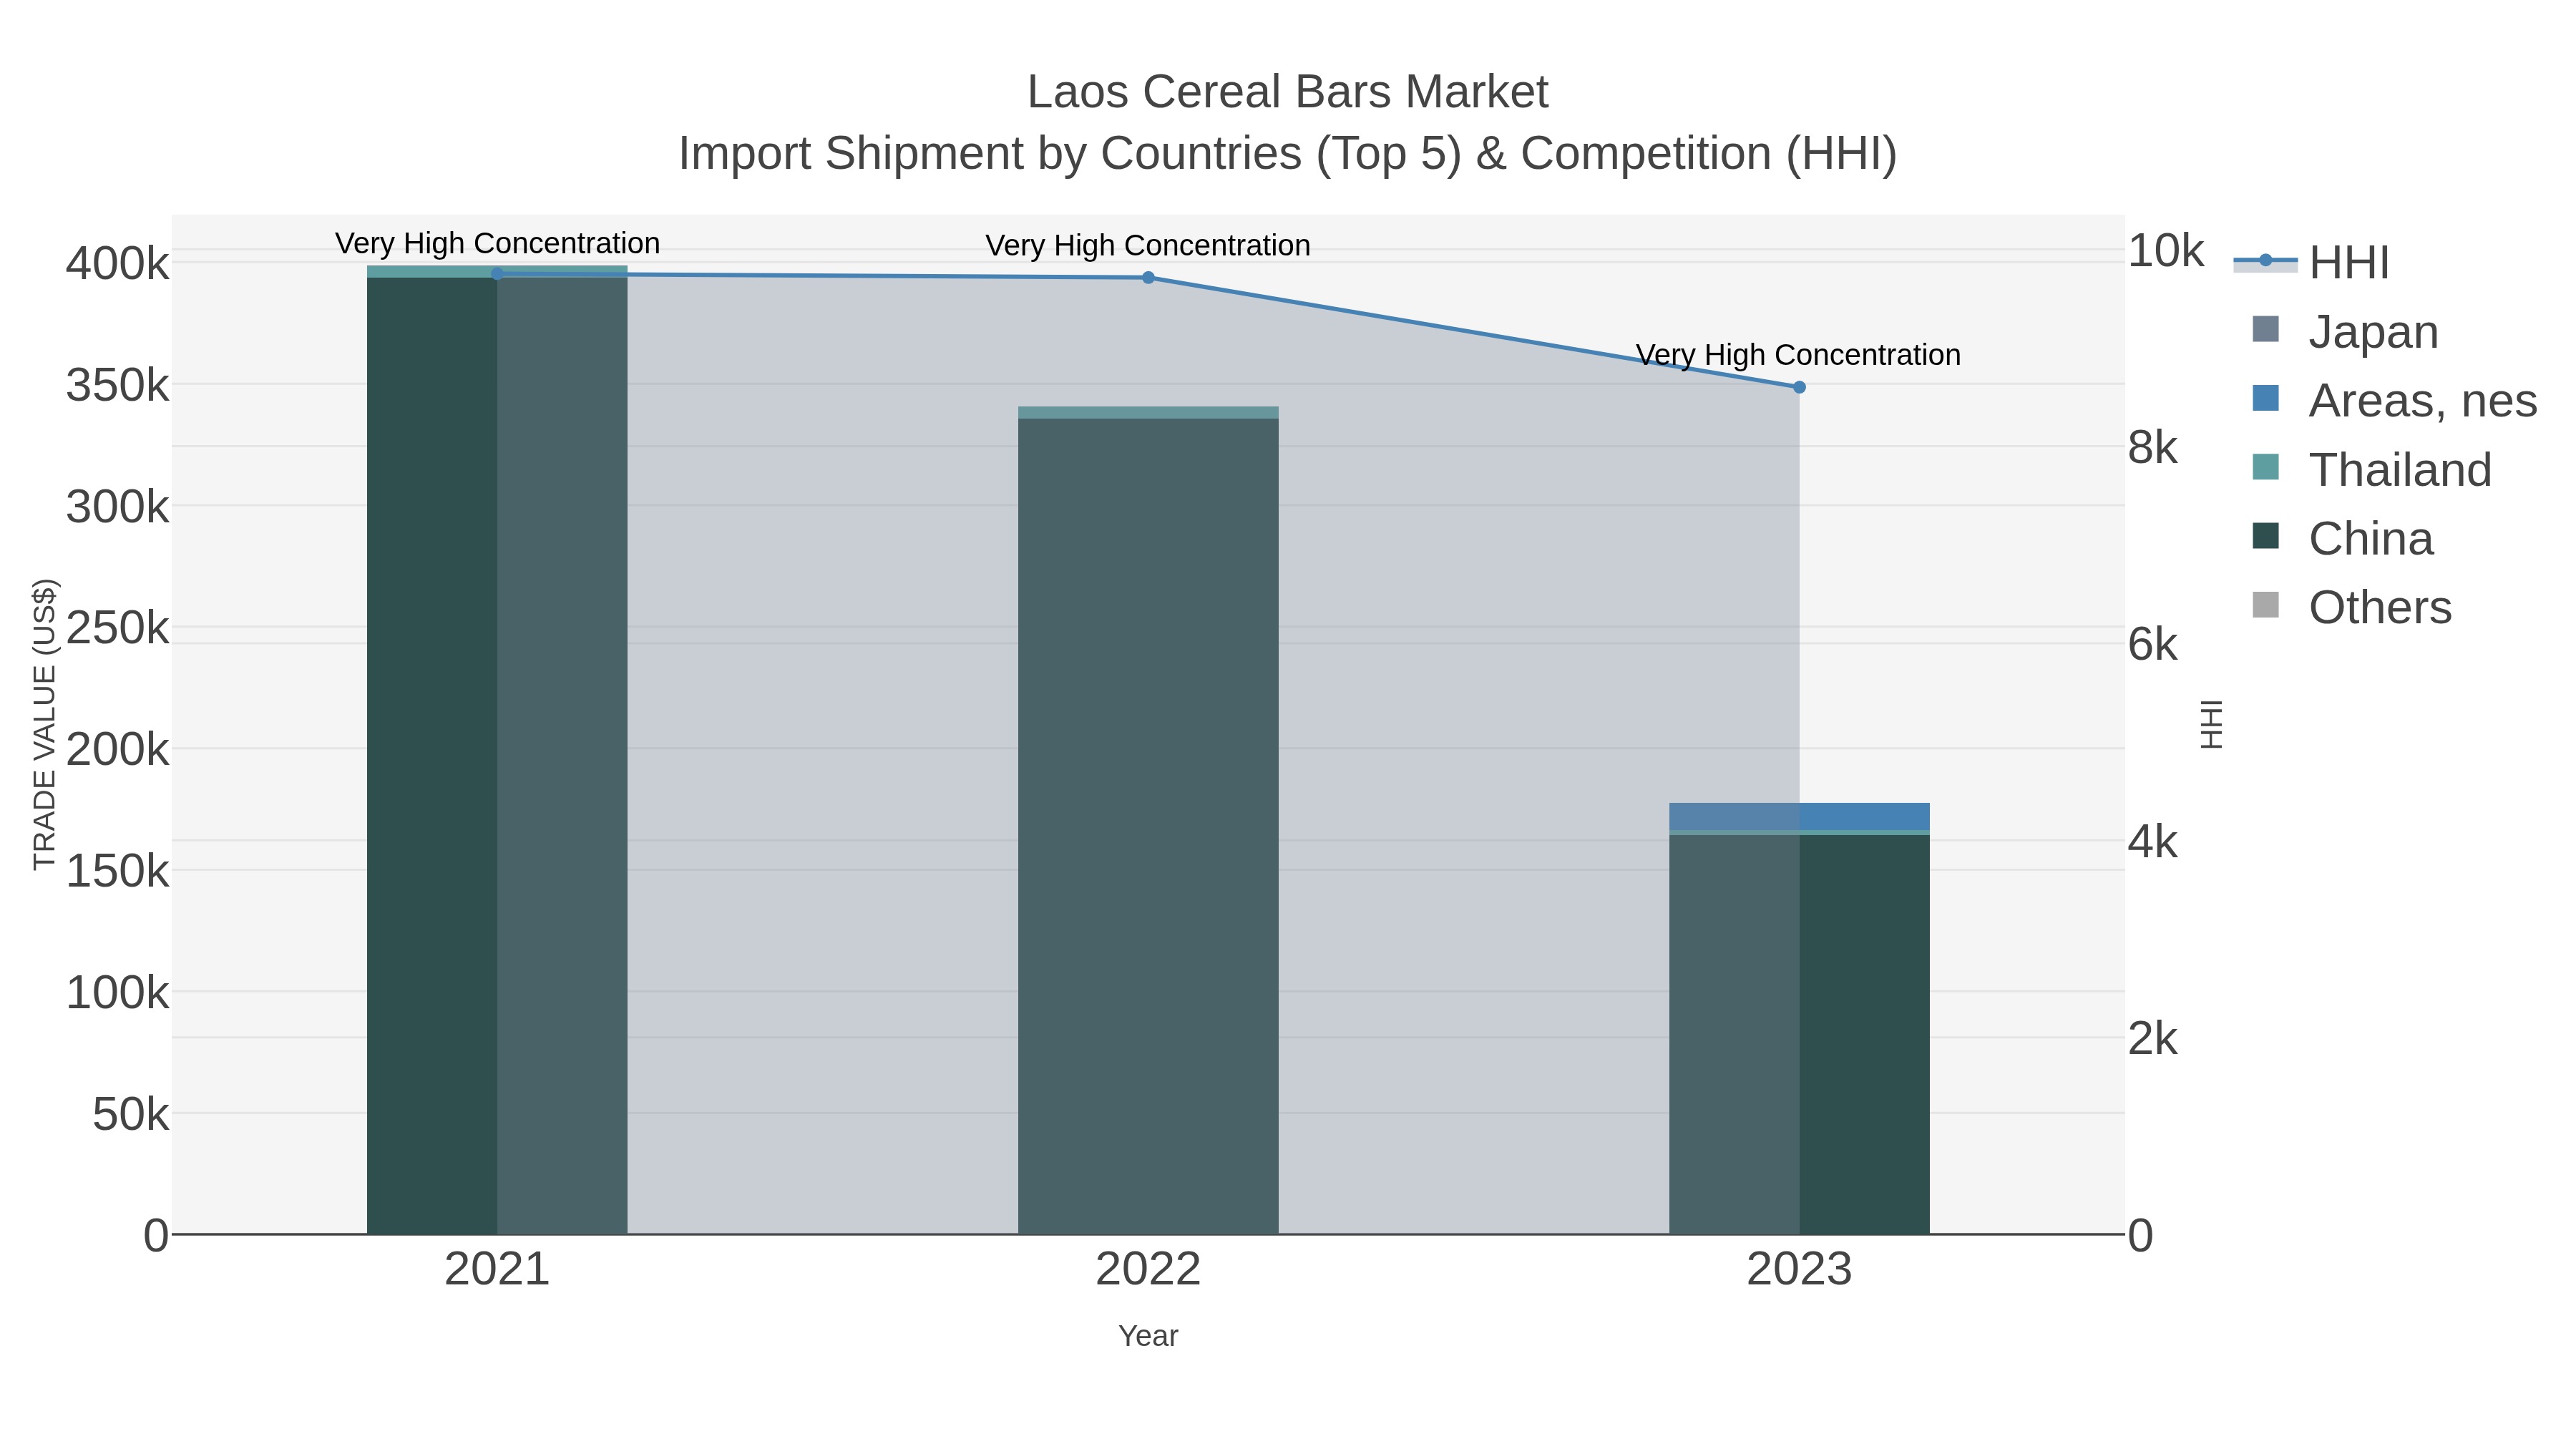This screenshot has height=1449, width=2576.
Task: Click the 350k left axis tick
Action: point(117,385)
